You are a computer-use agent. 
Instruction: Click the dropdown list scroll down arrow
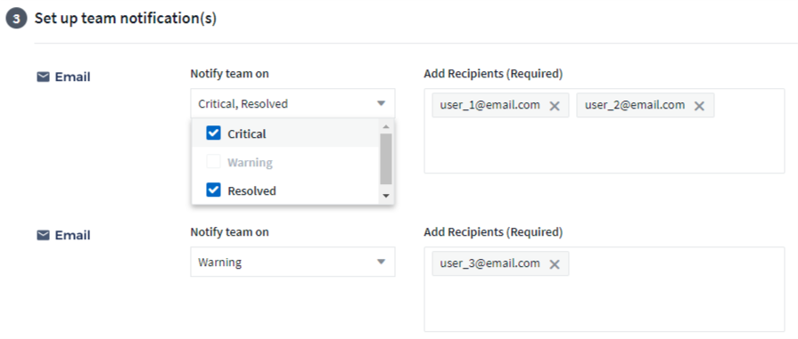pyautogui.click(x=386, y=196)
